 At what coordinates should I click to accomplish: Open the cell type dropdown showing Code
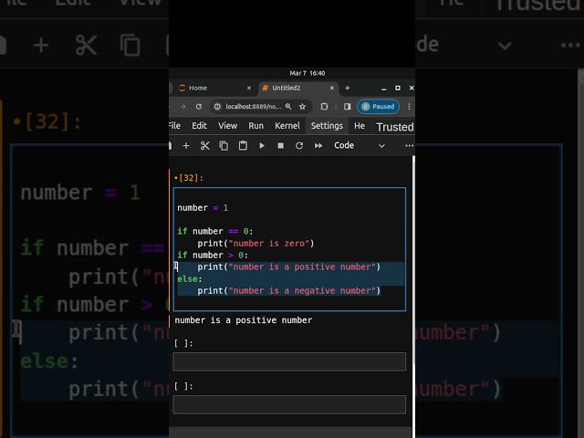pos(360,146)
